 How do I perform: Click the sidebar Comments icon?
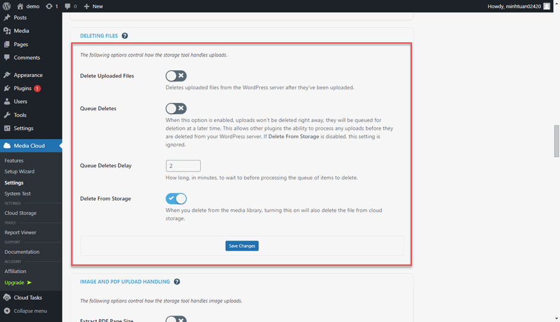(7, 58)
